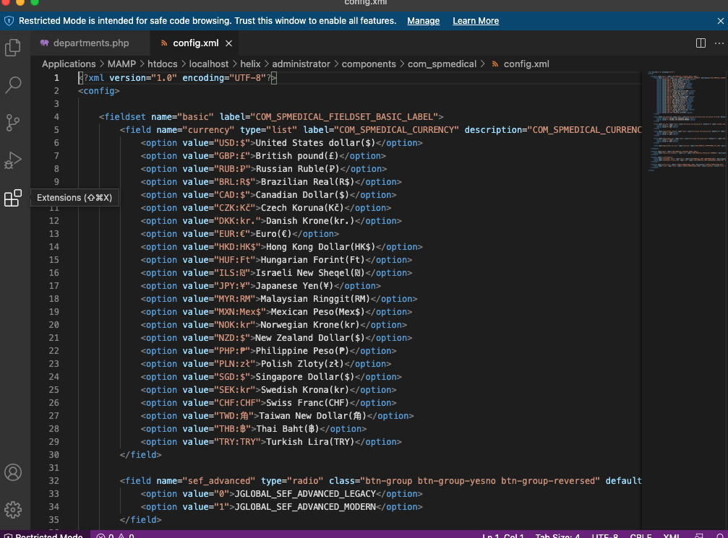Open the Learn More link
Screen dimensions: 728x538
475,21
